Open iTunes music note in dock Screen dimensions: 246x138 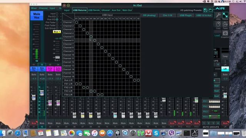[95, 133]
